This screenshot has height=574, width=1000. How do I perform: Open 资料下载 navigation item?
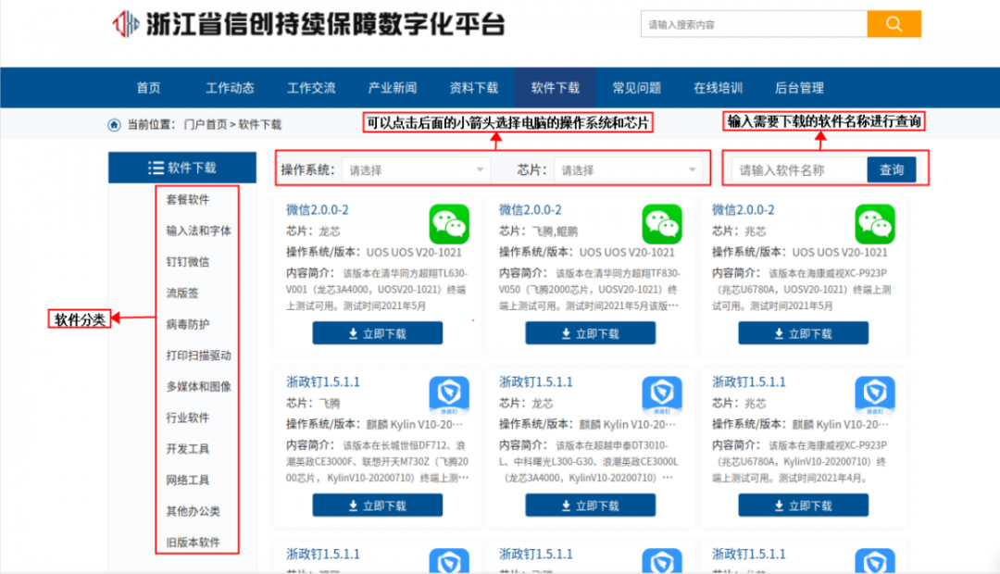pos(474,88)
